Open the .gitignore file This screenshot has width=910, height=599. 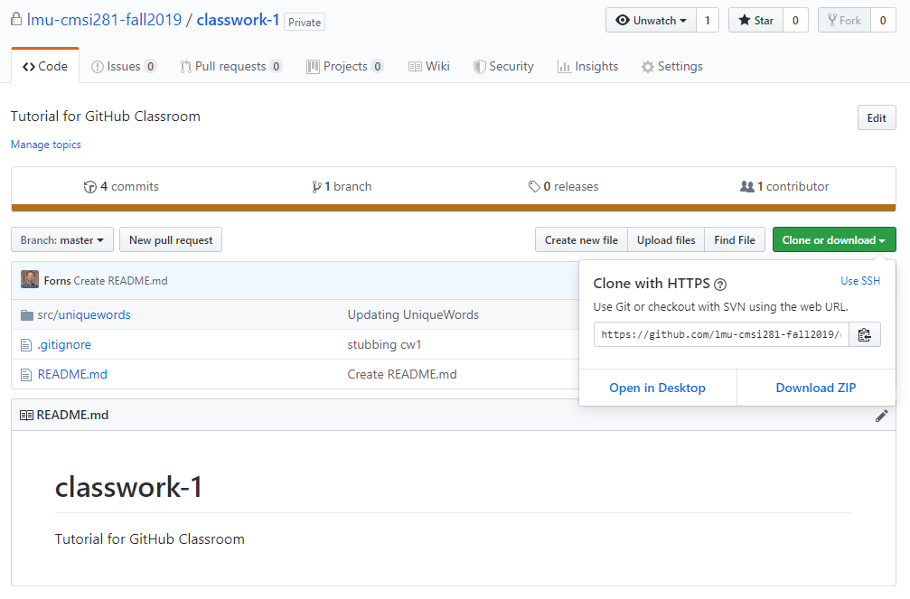coord(64,345)
